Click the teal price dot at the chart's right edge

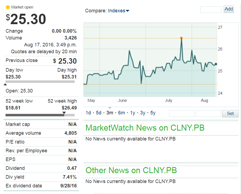(216, 64)
